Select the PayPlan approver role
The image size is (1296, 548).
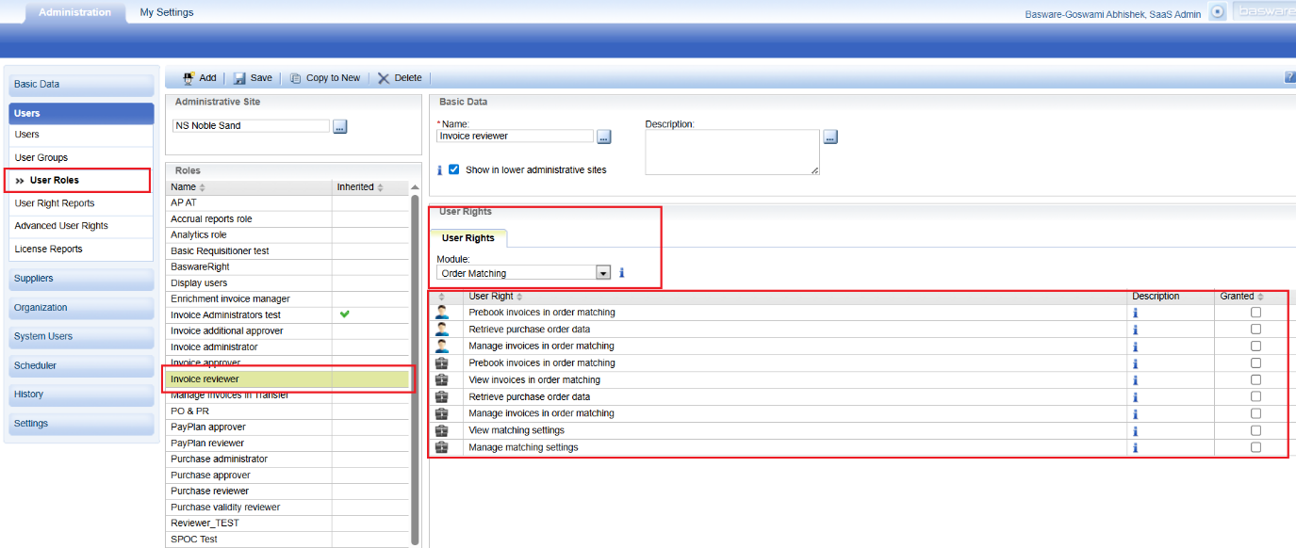[x=287, y=427]
